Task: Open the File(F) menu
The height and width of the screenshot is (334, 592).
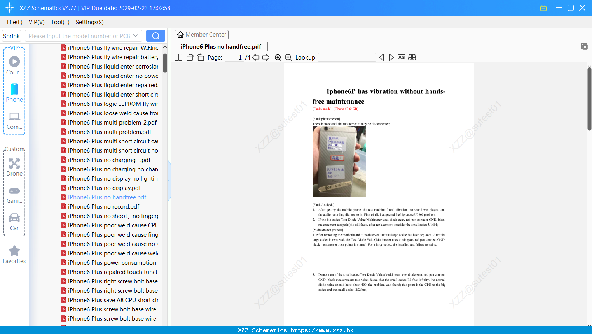Action: click(15, 22)
